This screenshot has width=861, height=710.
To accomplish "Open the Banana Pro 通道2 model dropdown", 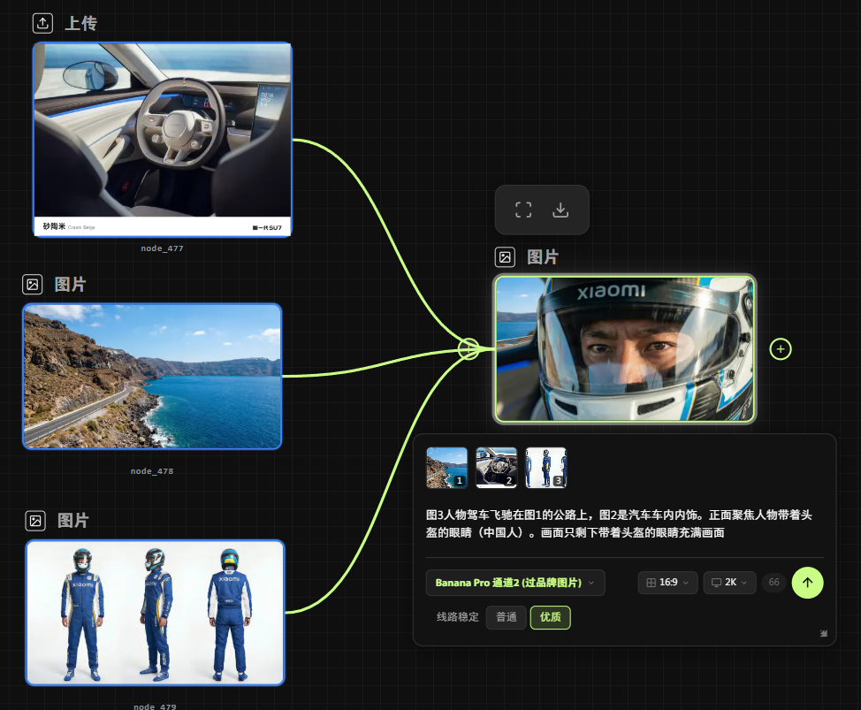I will [x=515, y=583].
